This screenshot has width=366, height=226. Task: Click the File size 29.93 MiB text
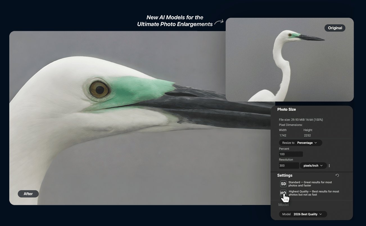click(301, 120)
